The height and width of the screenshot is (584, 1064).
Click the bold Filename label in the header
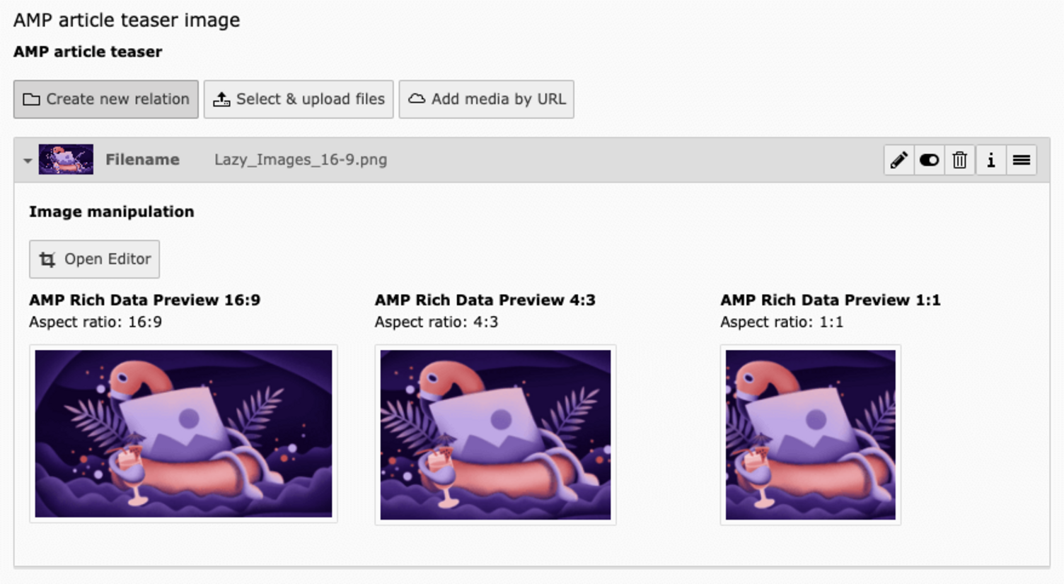coord(142,160)
